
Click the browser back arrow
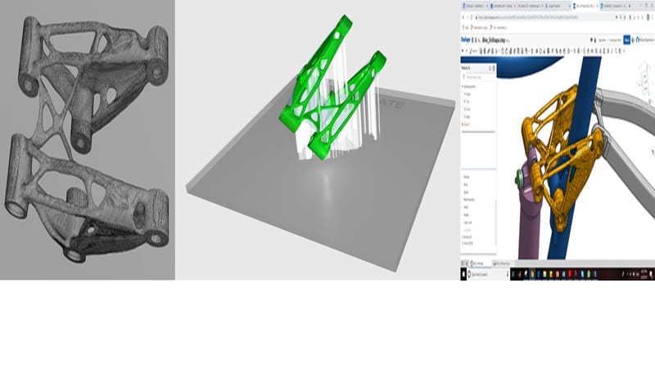[464, 16]
